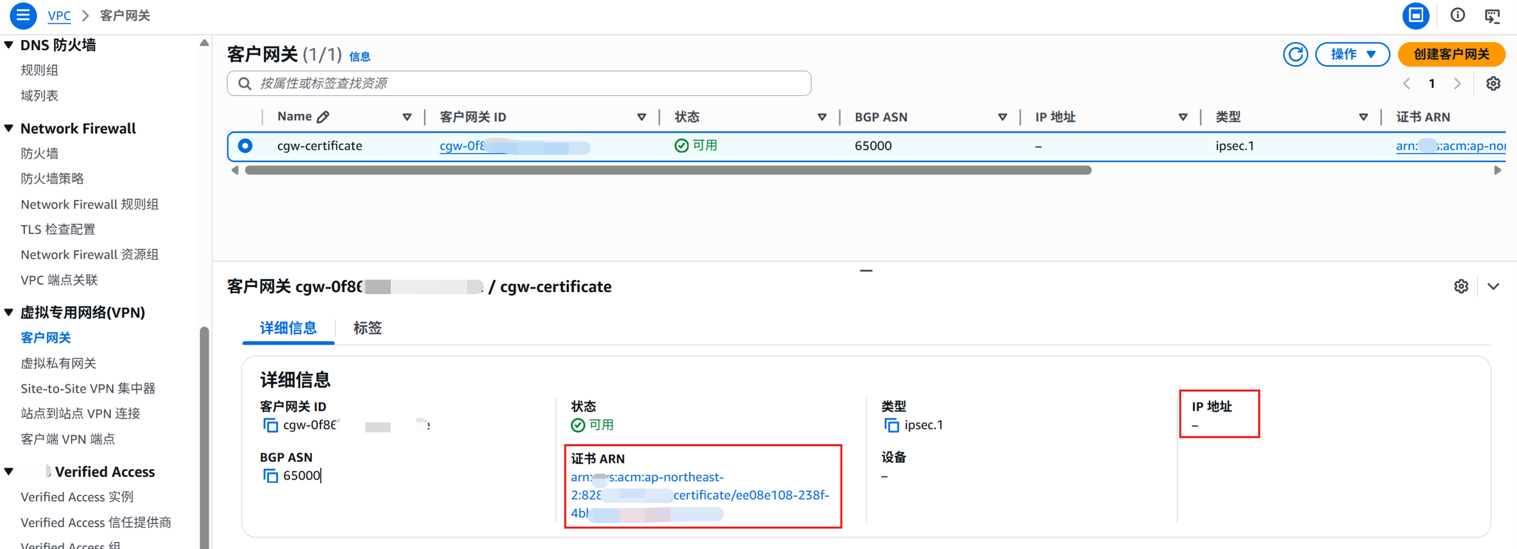Click the VPC breadcrumb link
The width and height of the screenshot is (1517, 549).
click(59, 16)
